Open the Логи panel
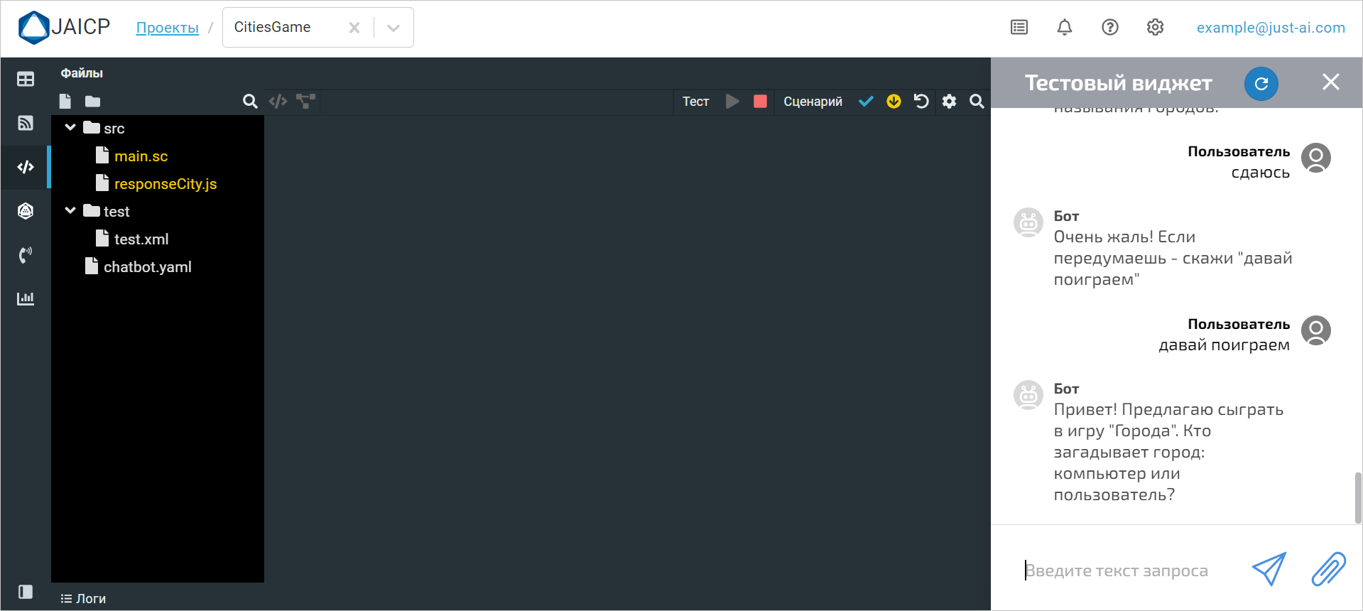The width and height of the screenshot is (1363, 611). tap(84, 599)
